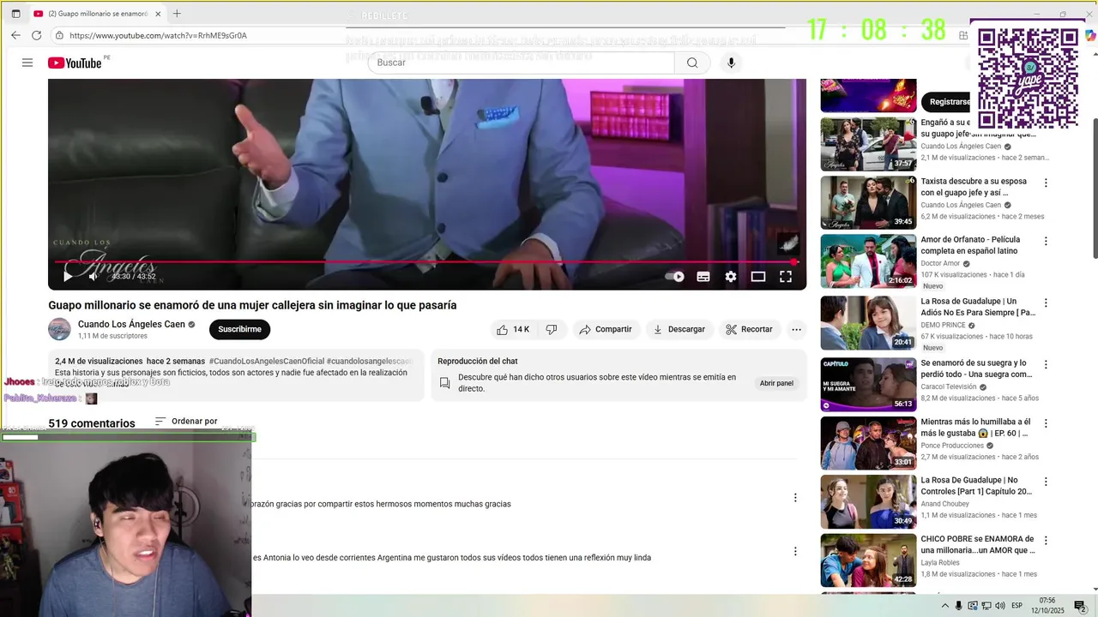This screenshot has height=617, width=1098.
Task: Close the Guapo millonario browser tab
Action: (158, 14)
